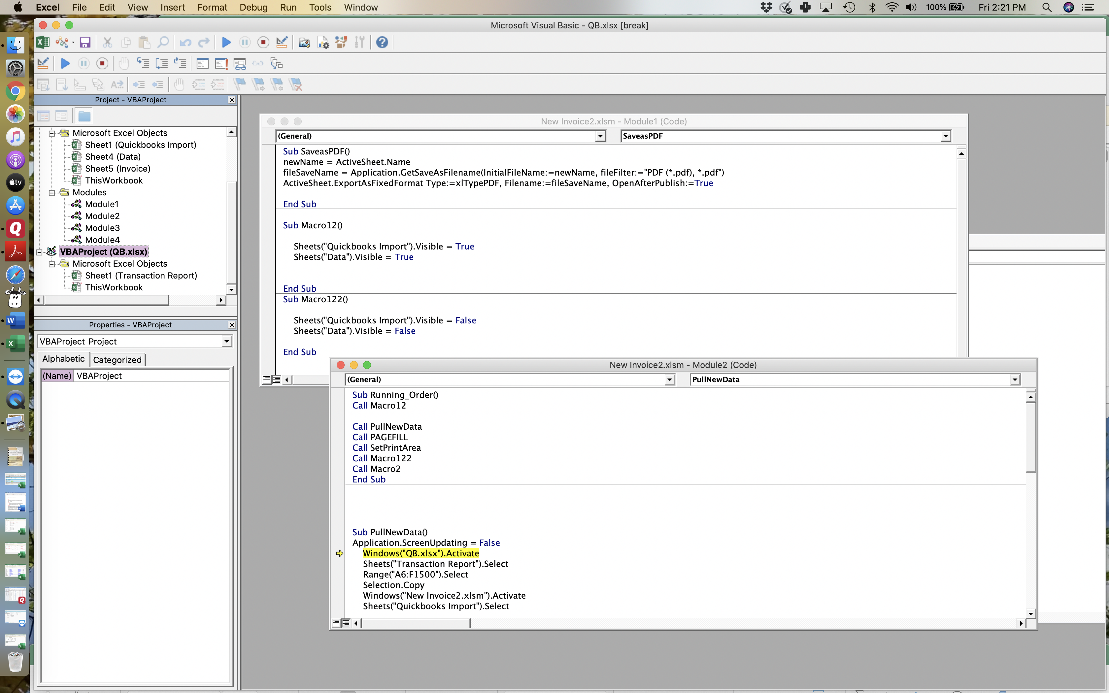The image size is (1109, 693).
Task: Toggle folders view in the Project pane
Action: tap(84, 116)
